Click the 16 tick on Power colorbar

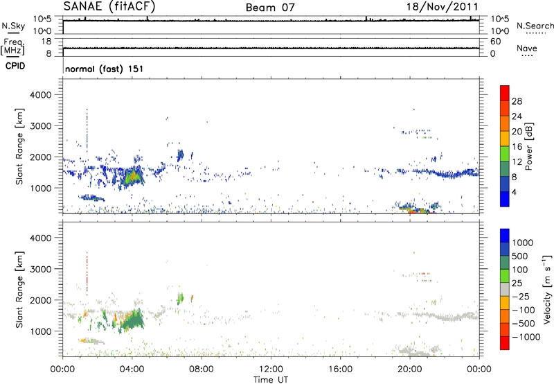[x=517, y=147]
